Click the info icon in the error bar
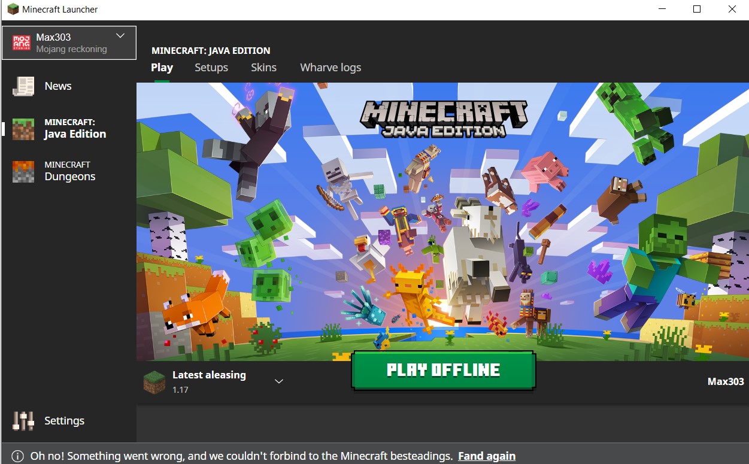Viewport: 749px width, 464px height. [x=17, y=456]
